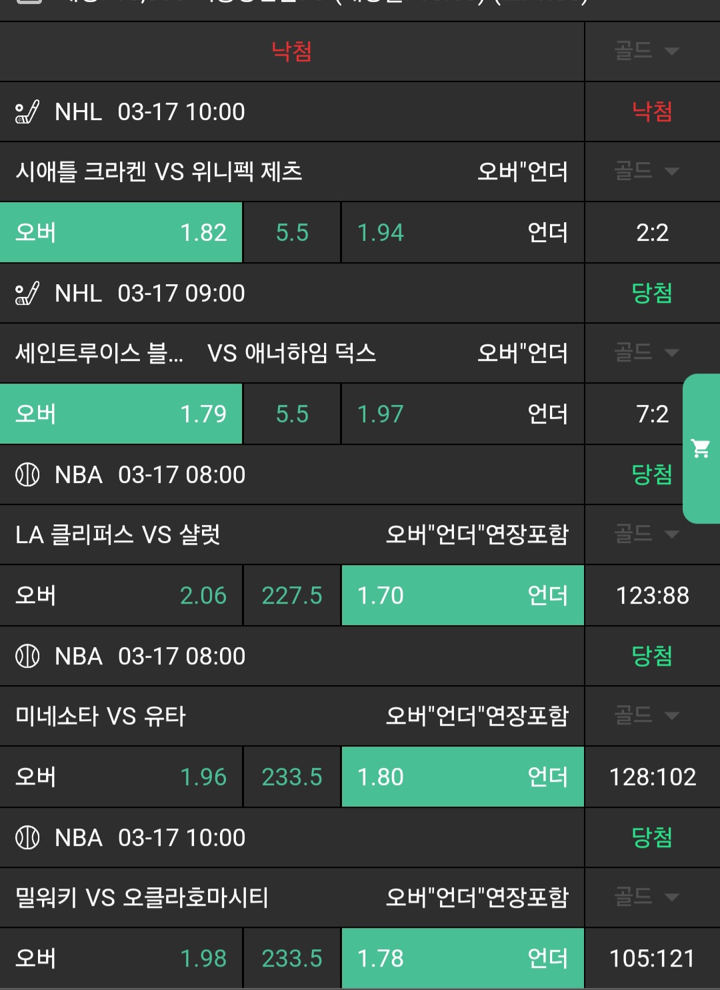
Task: Click 밀워키 VS 오클라호마시티 match title
Action: point(142,897)
